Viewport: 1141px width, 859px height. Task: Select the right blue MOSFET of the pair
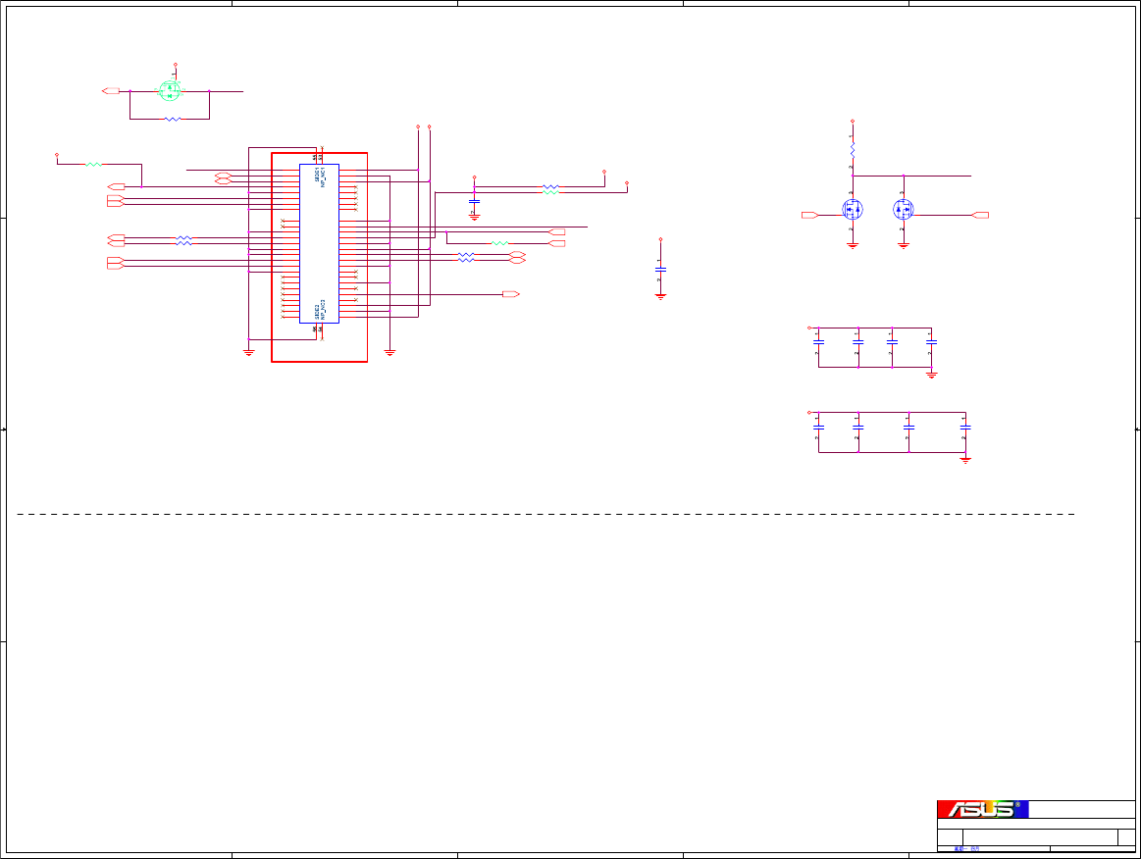[x=903, y=210]
